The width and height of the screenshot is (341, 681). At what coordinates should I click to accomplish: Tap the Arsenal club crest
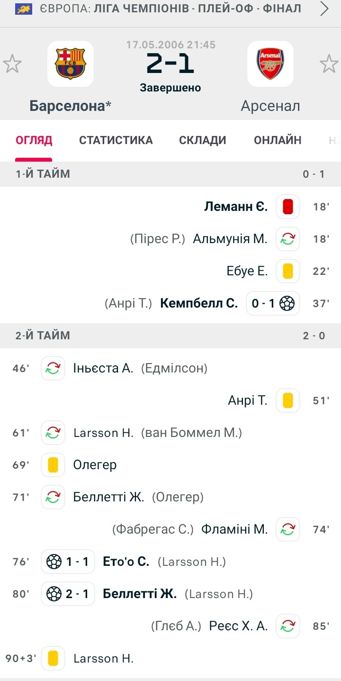click(x=270, y=64)
